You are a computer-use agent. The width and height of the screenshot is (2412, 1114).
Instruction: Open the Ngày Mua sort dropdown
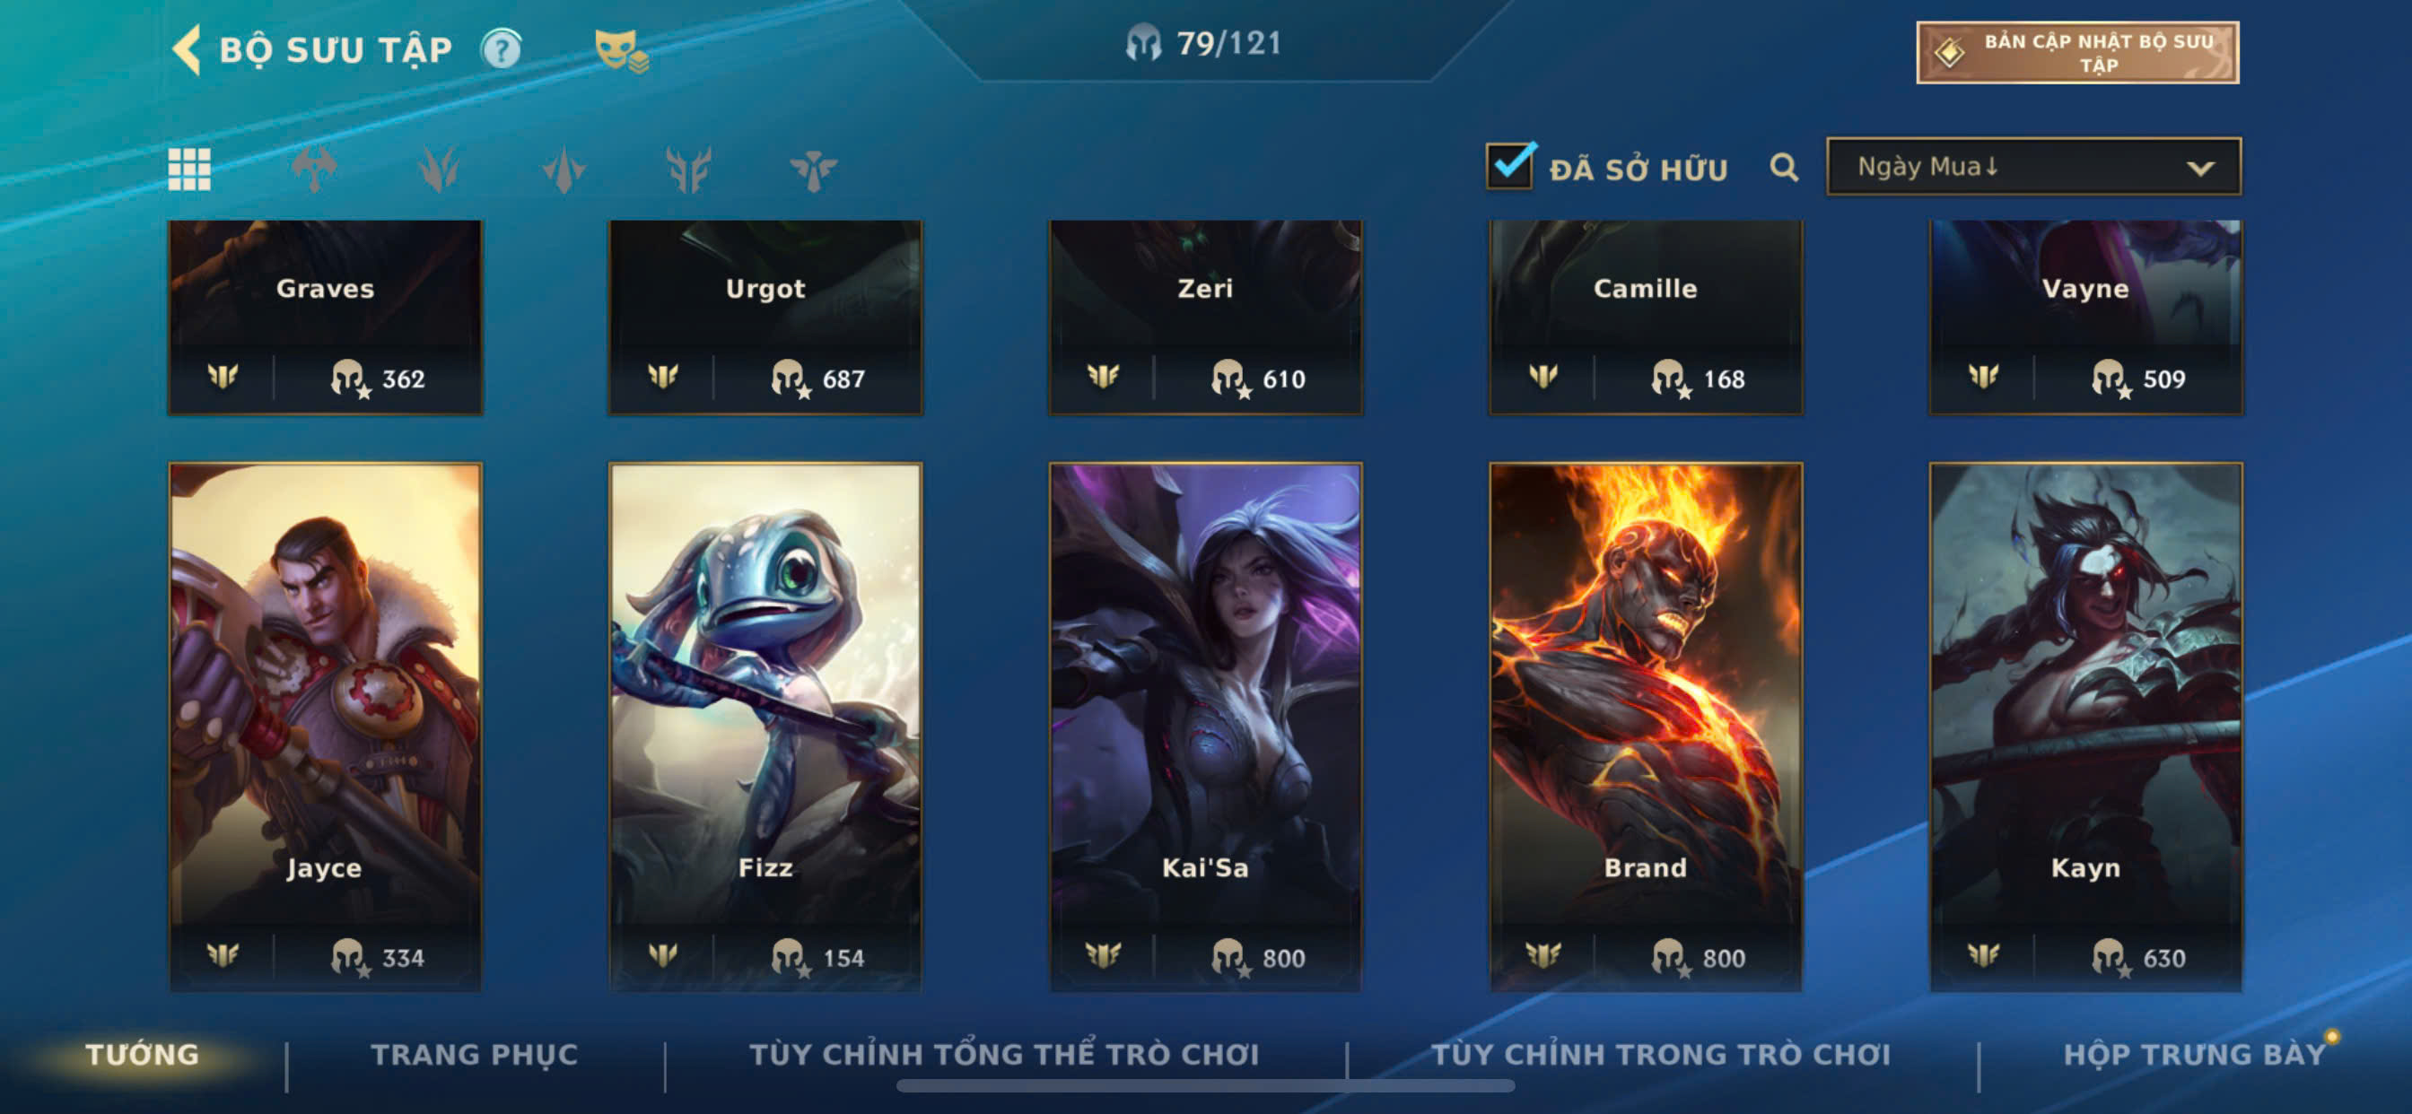(x=2033, y=167)
